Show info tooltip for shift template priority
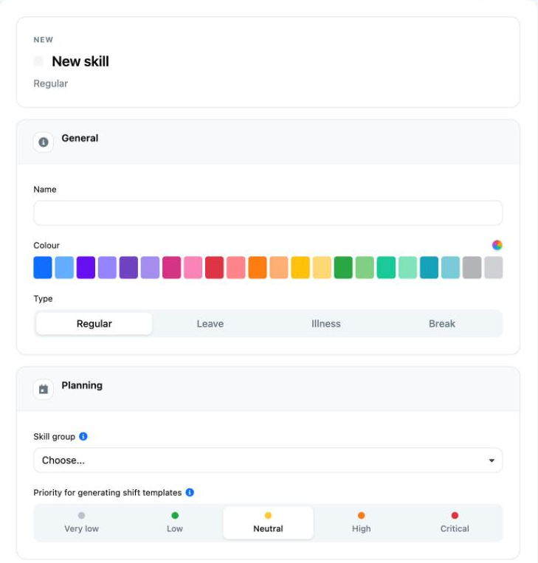 (x=190, y=492)
